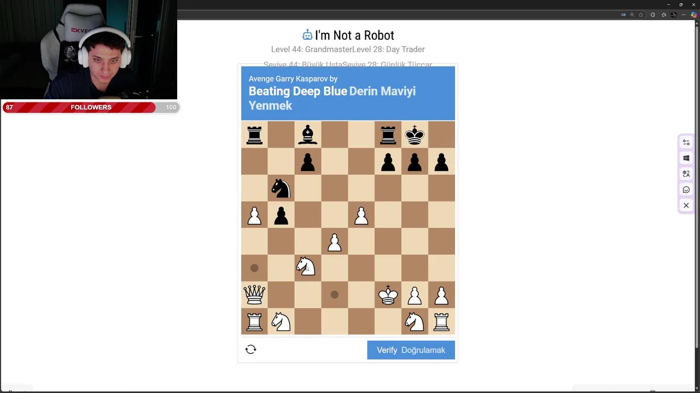Click the translate language sidebar icon
The height and width of the screenshot is (393, 700).
pyautogui.click(x=686, y=174)
